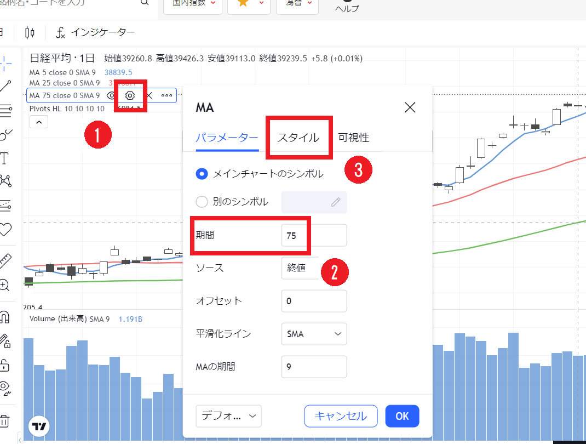Viewport: 586px width, 444px height.
Task: Click the pencil edit icon in the symbol field
Action: tap(336, 202)
